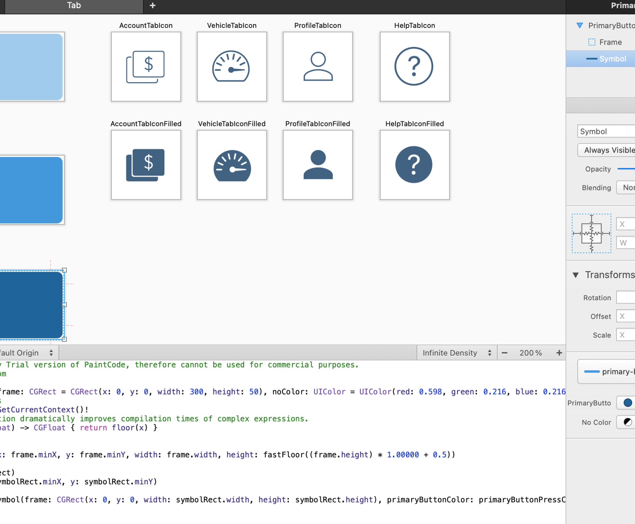Select the Symbol layer in the tree
This screenshot has width=635, height=524.
[x=613, y=58]
